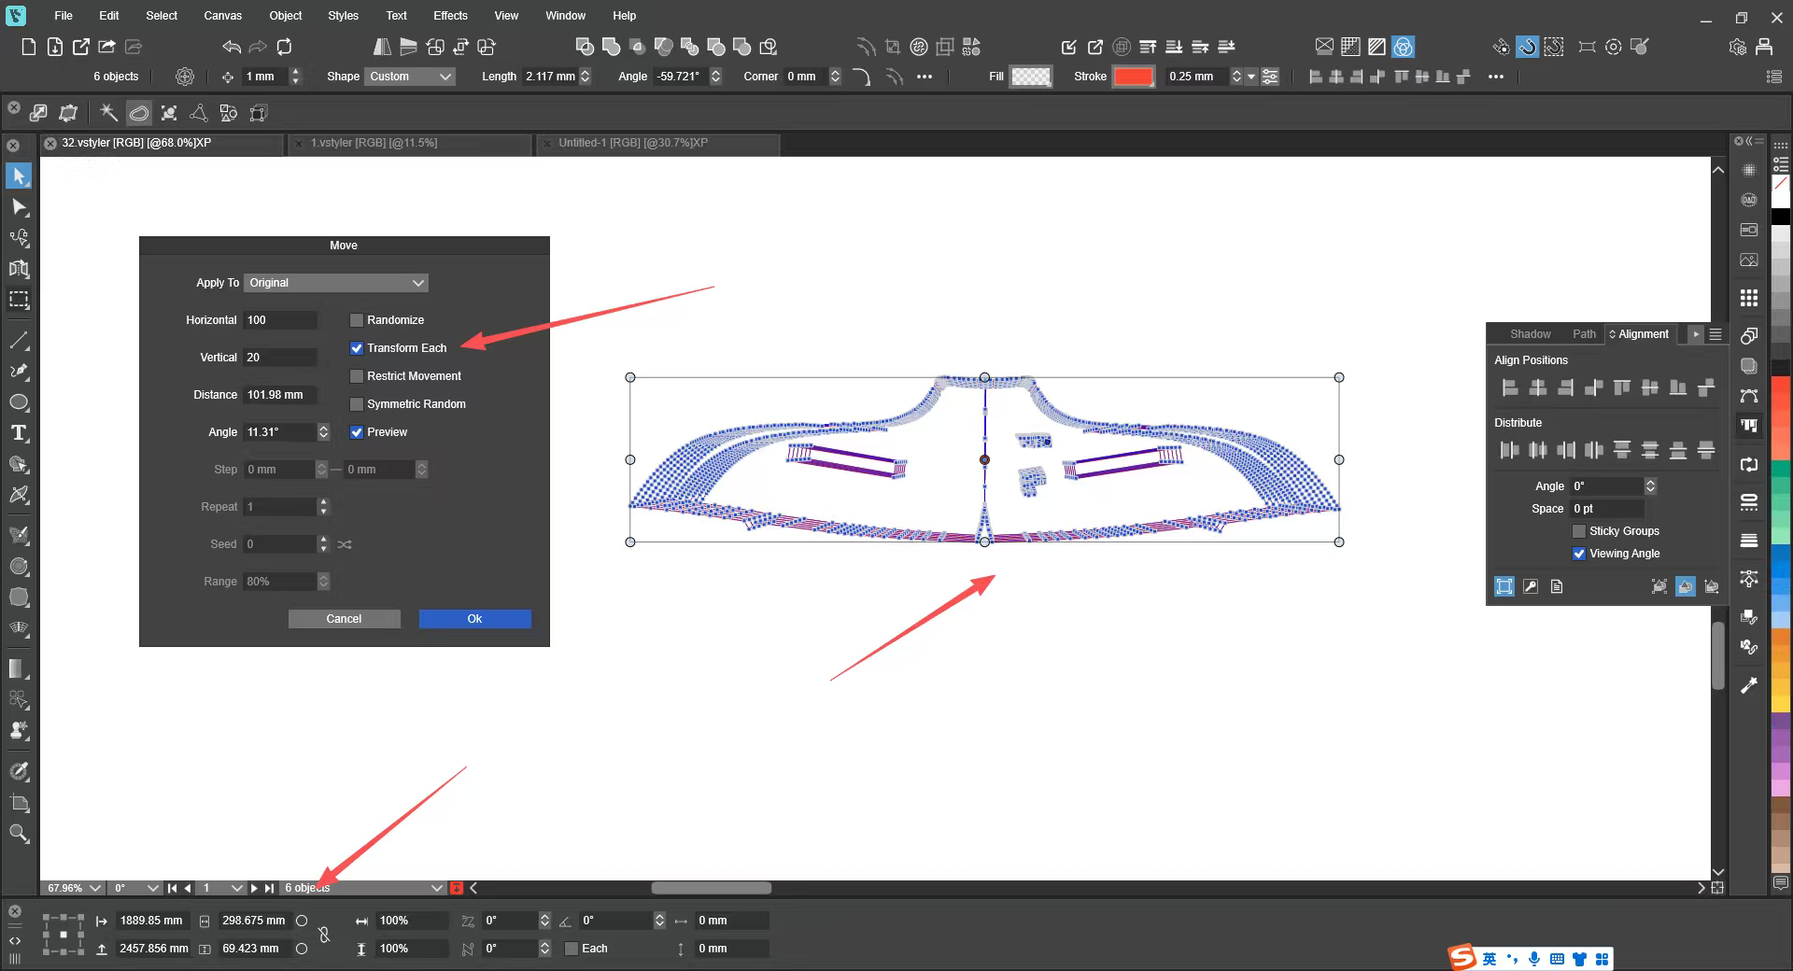Uncheck Transform Each option

pyautogui.click(x=357, y=348)
